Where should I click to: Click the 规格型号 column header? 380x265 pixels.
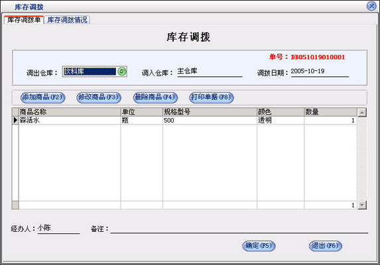point(210,112)
